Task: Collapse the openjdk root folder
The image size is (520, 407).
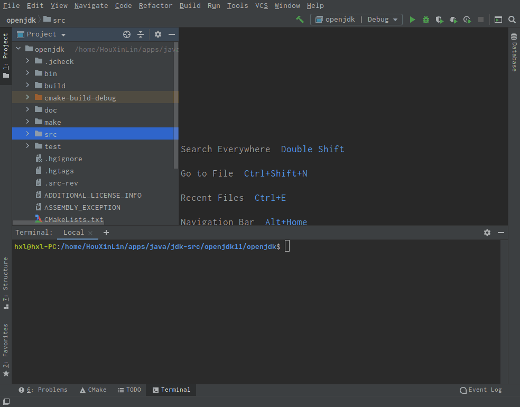Action: tap(18, 49)
